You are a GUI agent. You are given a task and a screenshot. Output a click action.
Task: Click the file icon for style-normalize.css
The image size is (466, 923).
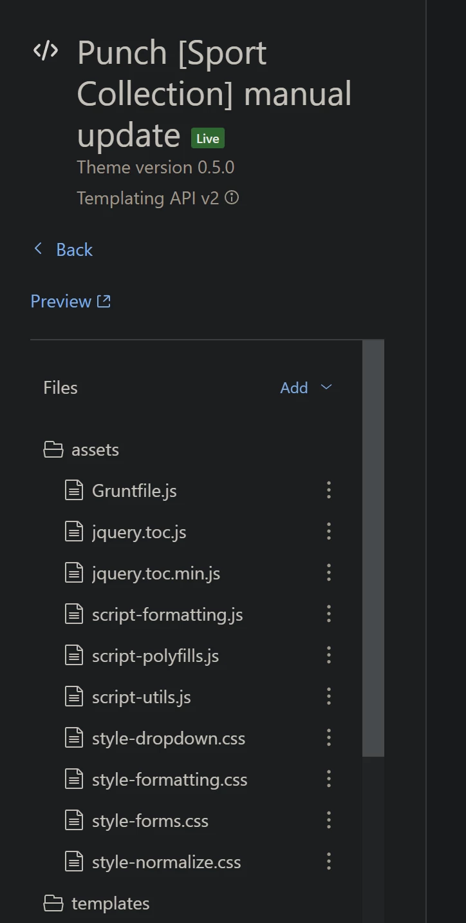click(74, 862)
